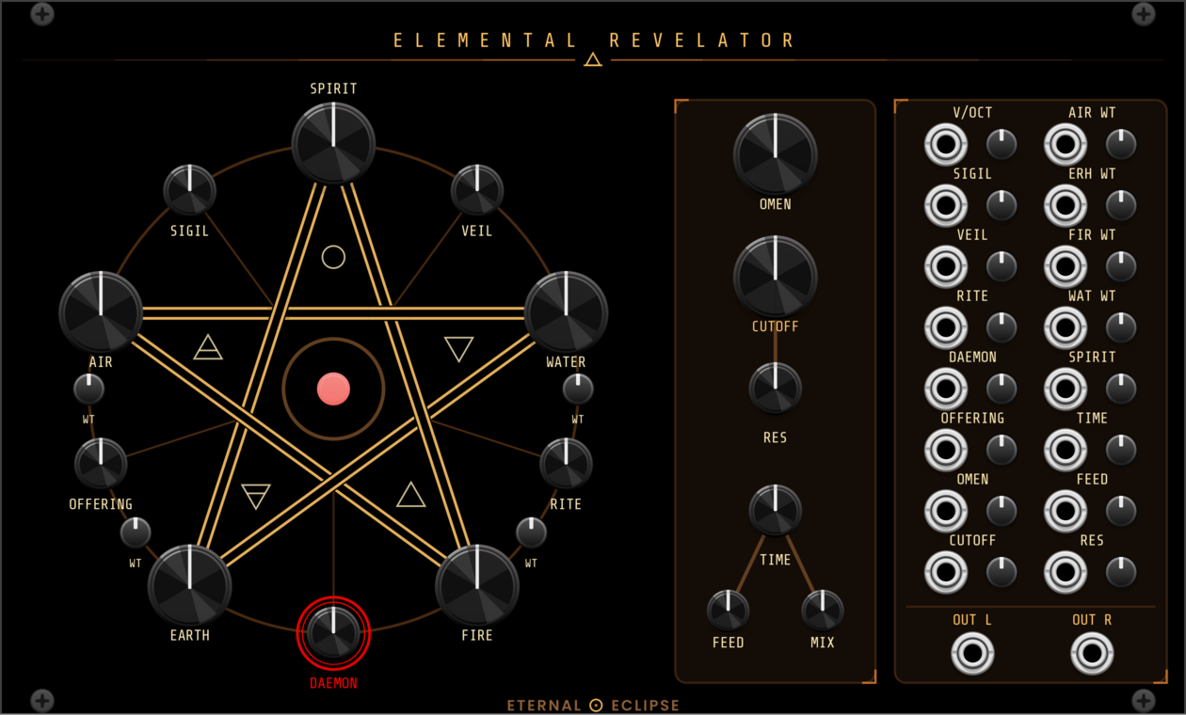Adjust the FEED knob
The width and height of the screenshot is (1186, 715).
[729, 611]
